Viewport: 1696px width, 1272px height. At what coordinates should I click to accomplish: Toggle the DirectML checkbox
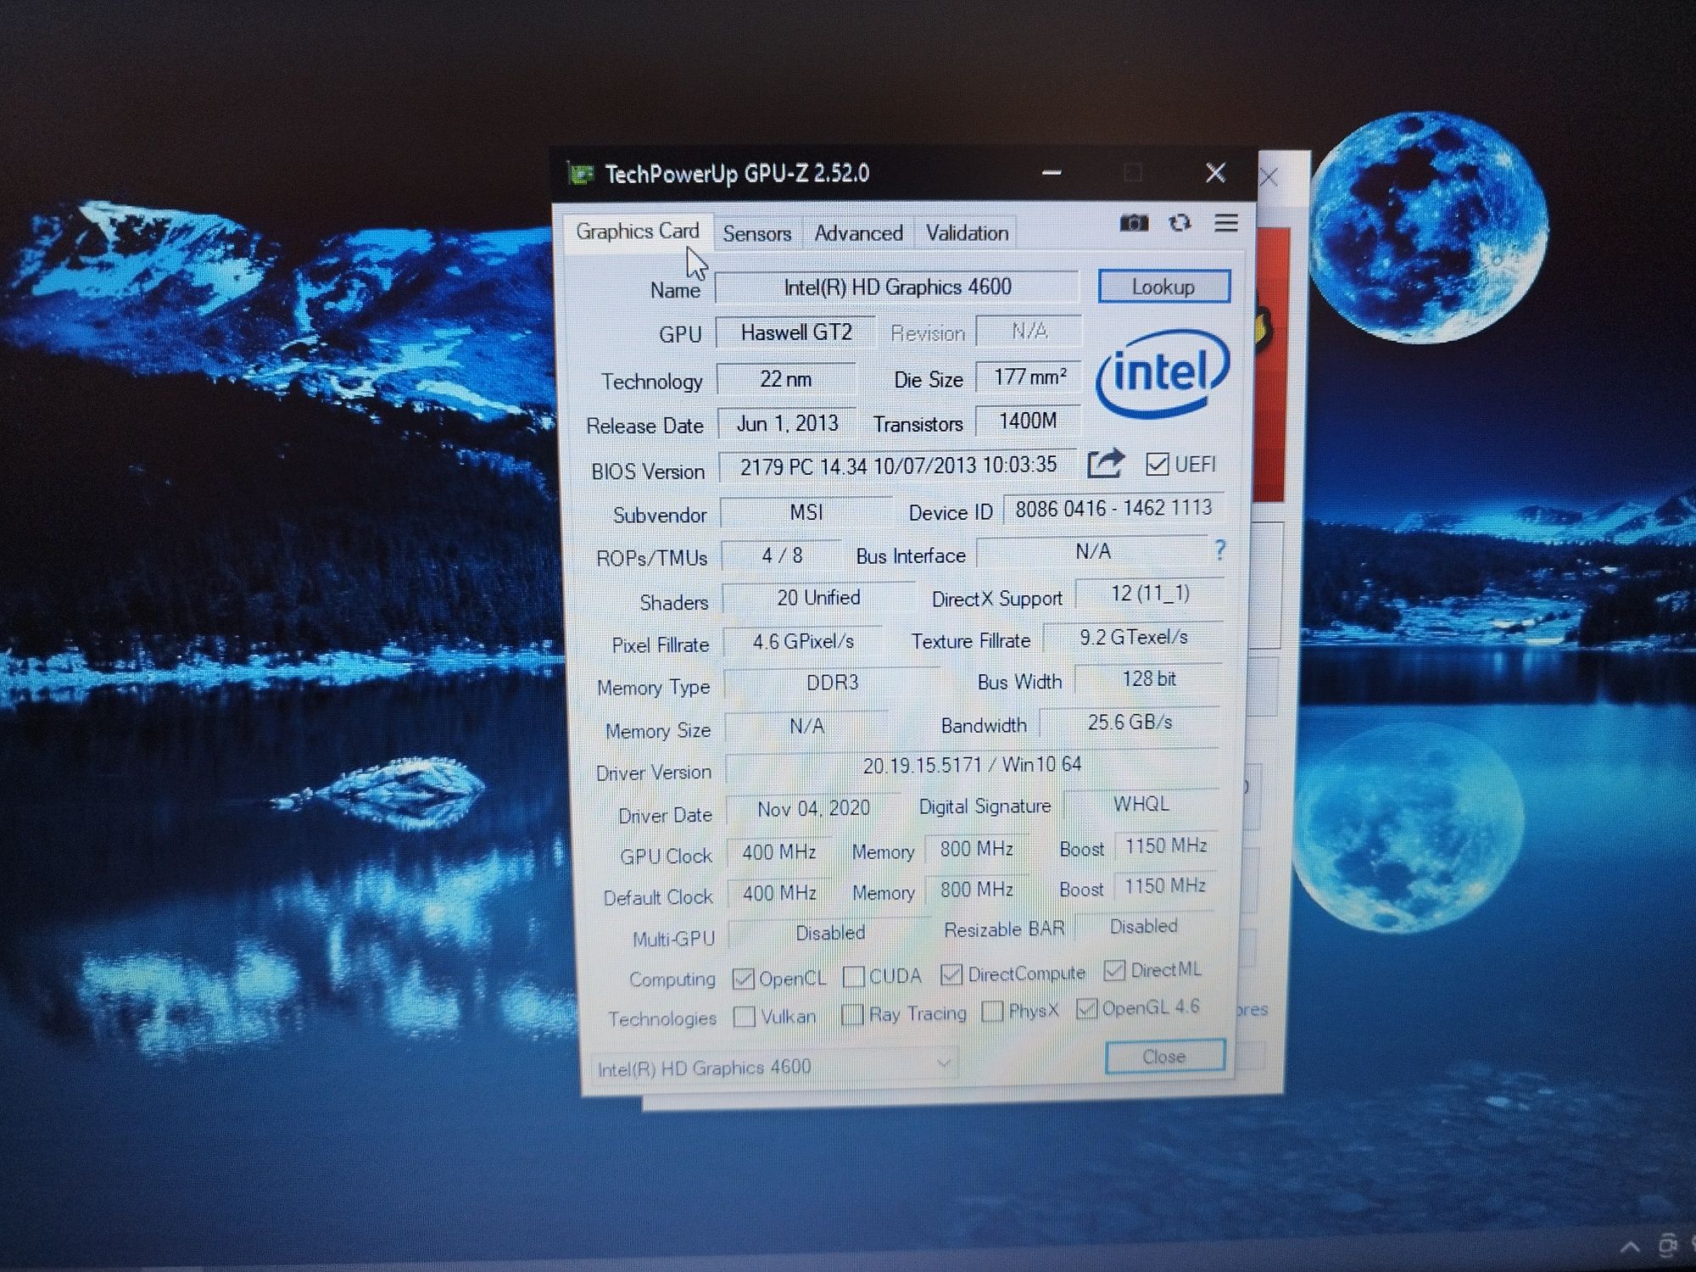click(x=1114, y=970)
